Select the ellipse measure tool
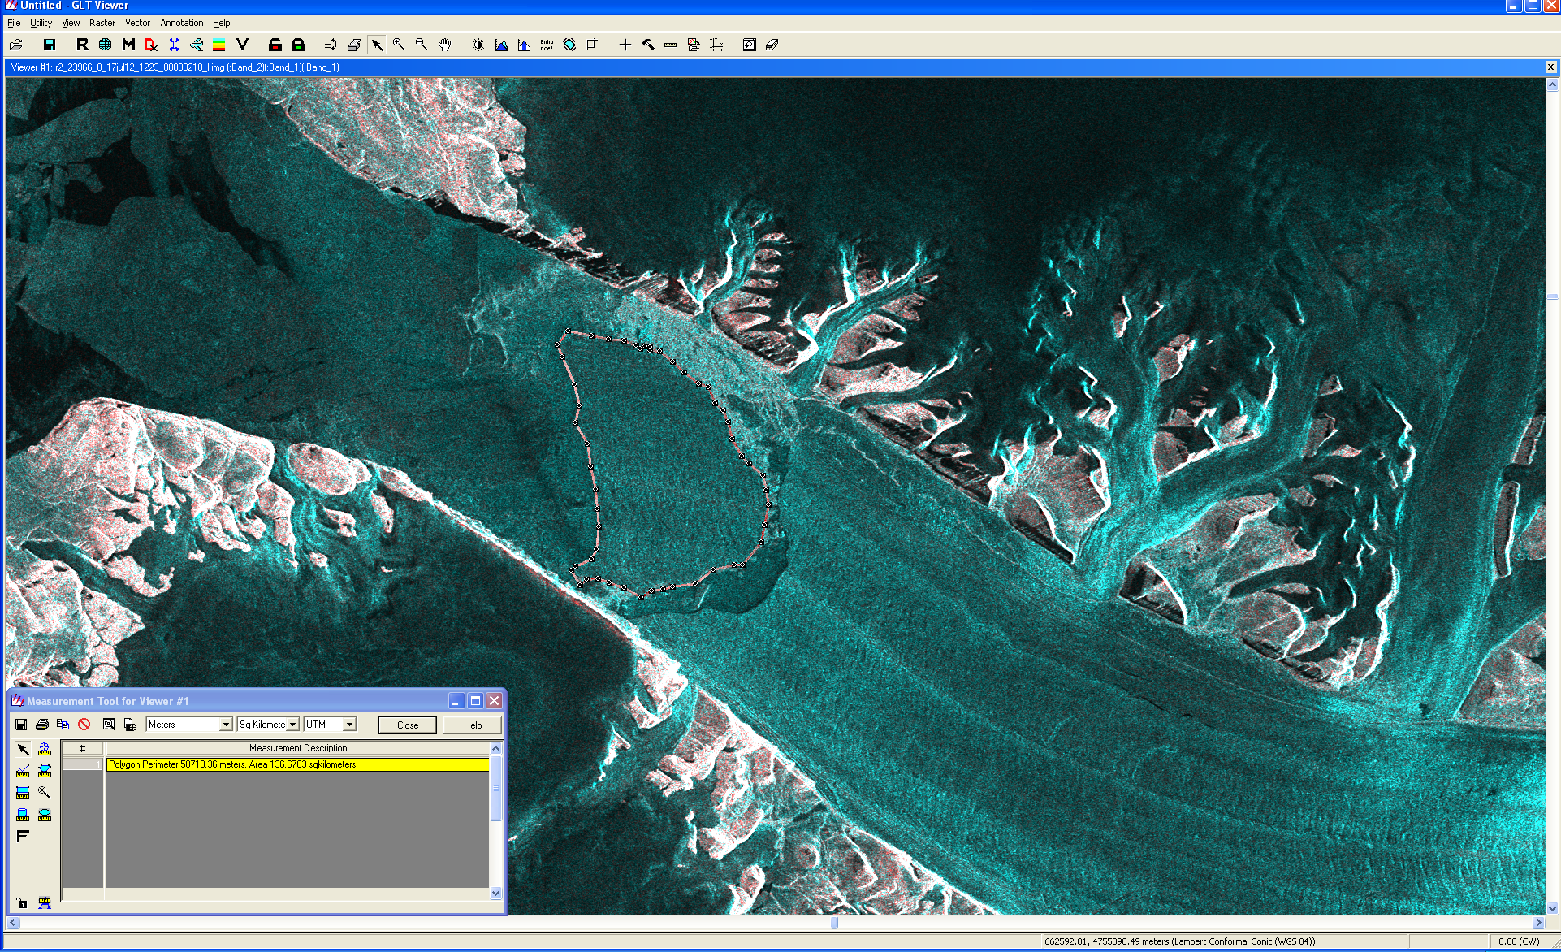The height and width of the screenshot is (952, 1561). point(45,815)
